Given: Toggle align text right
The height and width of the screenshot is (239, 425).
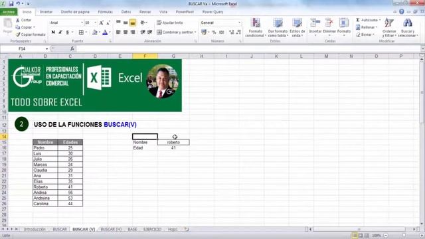Looking at the screenshot, I should 133,33.
